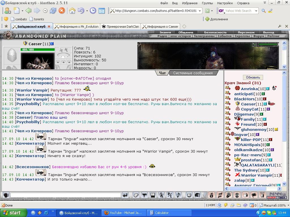Open the Масштаб: 100% zoom dropdown
290x217 pixels.
pos(288,205)
